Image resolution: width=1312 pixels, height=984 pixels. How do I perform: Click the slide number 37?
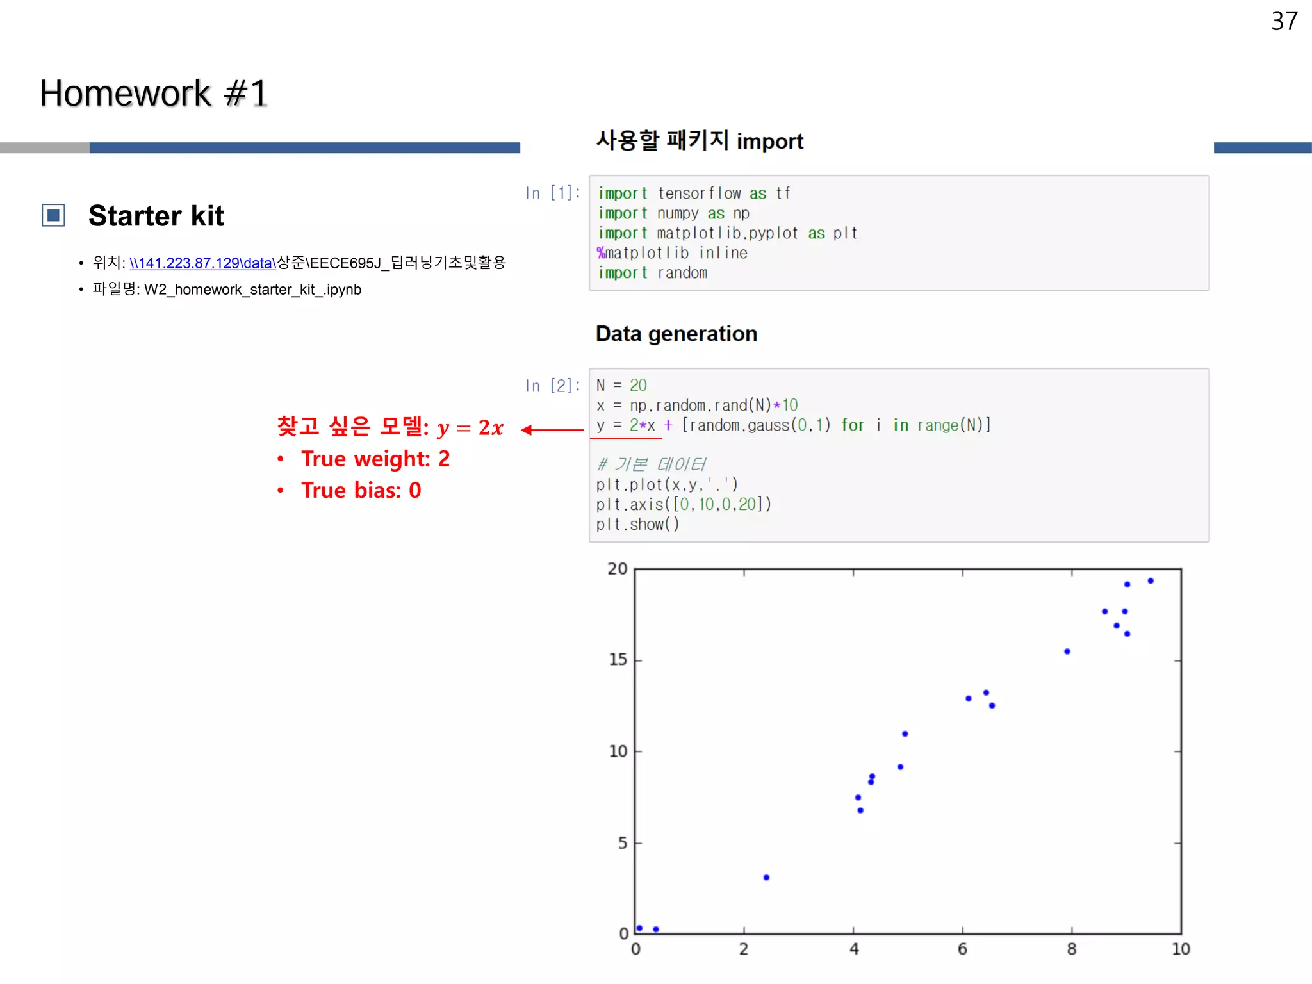coord(1284,22)
